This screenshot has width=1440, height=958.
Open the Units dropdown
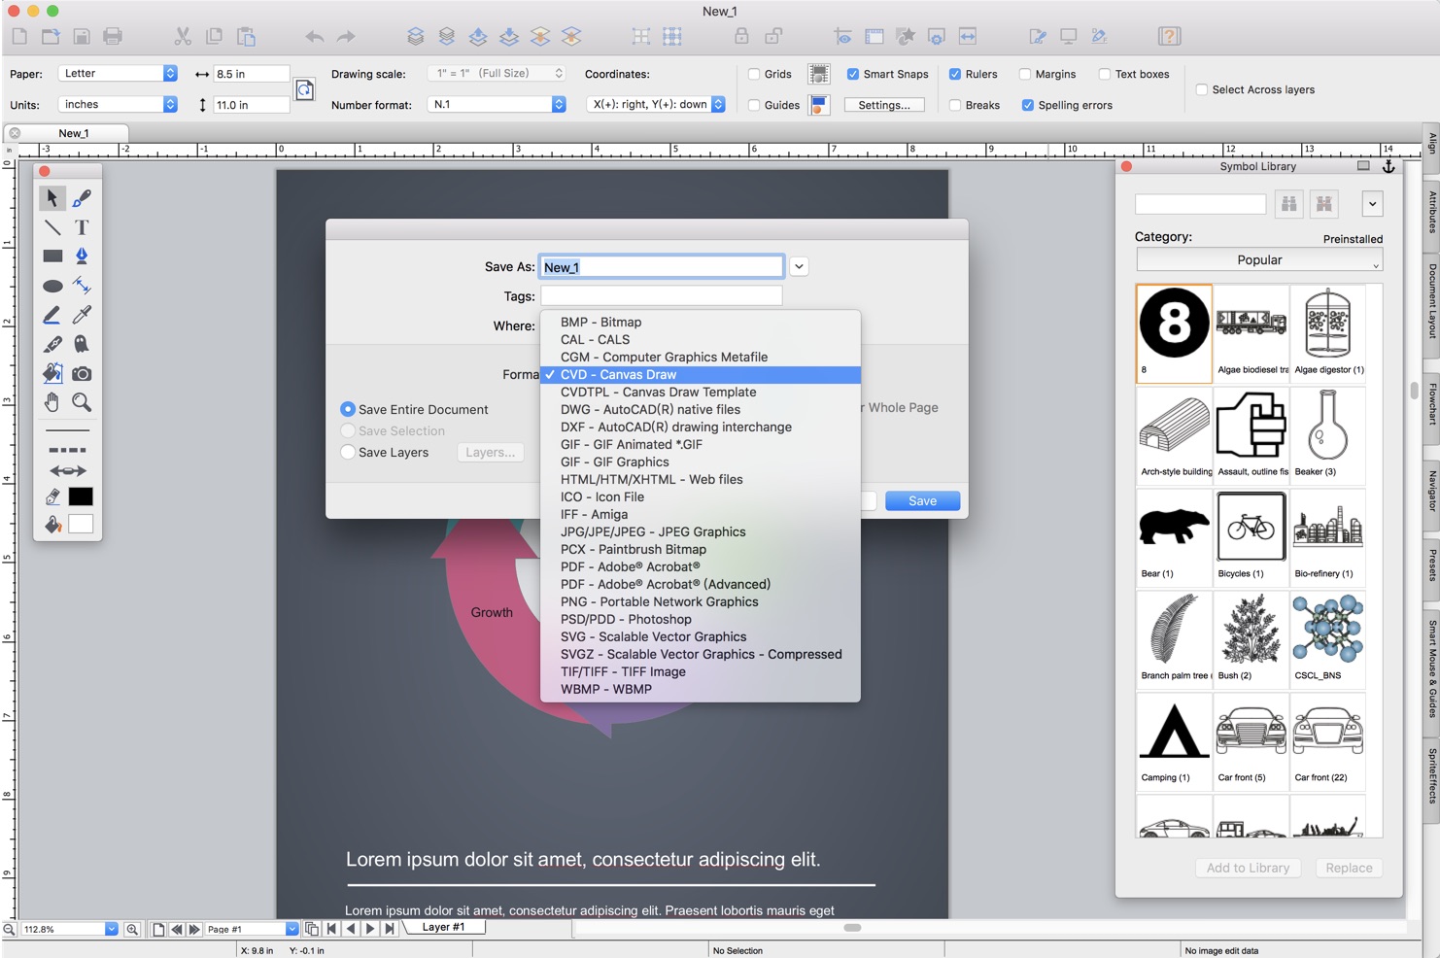118,105
